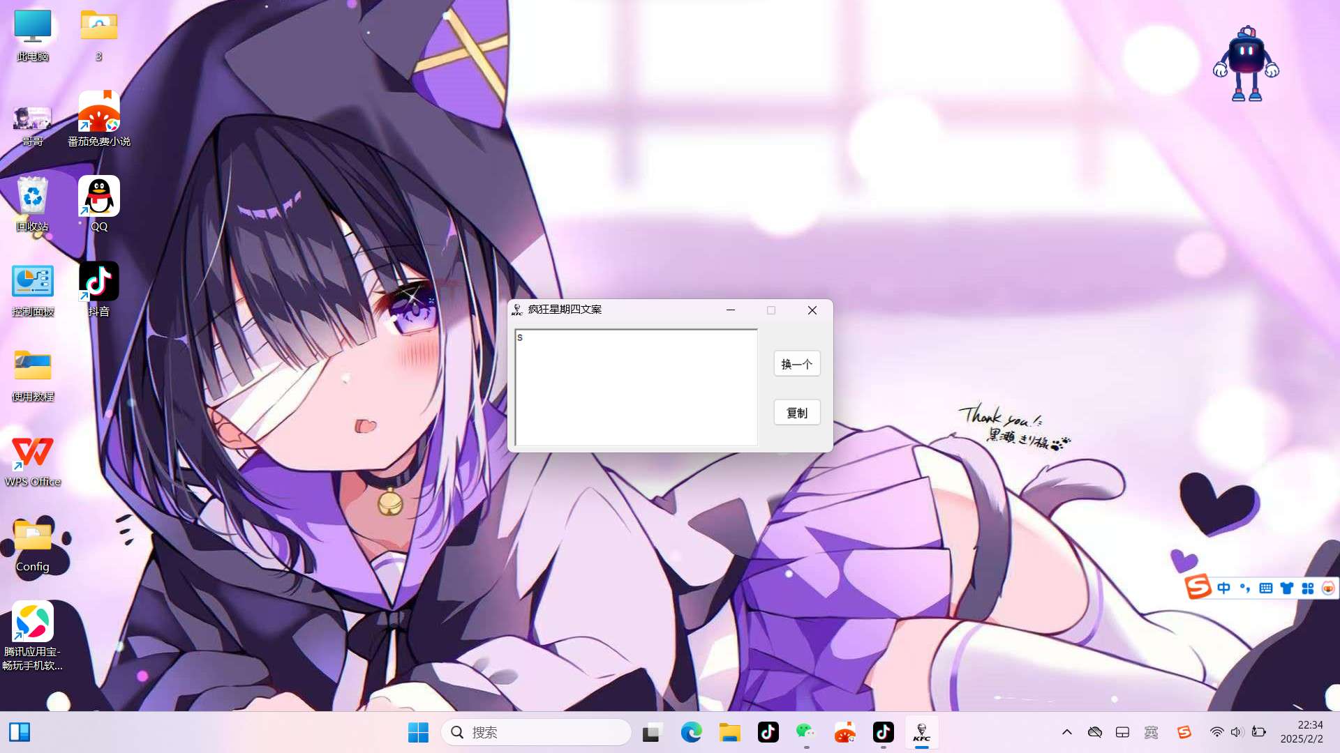
Task: Toggle 中 Chinese mode on Sogou bar
Action: [x=1224, y=588]
